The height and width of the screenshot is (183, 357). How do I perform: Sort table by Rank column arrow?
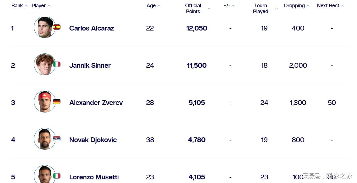(x=26, y=6)
